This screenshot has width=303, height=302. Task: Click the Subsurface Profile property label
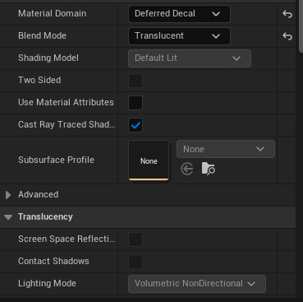56,160
